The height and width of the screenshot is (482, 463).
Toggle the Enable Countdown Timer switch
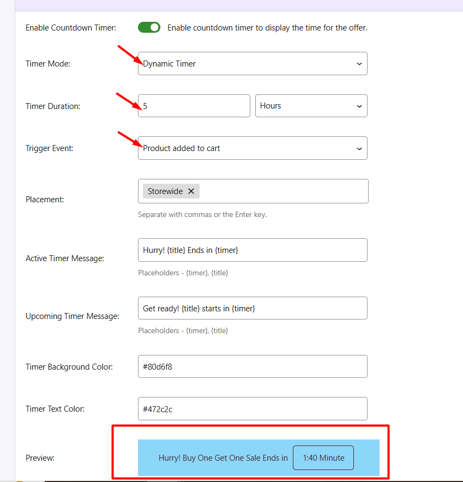(149, 27)
